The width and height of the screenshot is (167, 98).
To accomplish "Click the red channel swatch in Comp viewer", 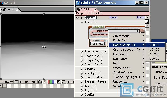I will tap(49, 82).
